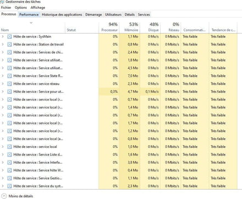Expand the Service Interfa... row
This screenshot has width=242, height=199.
pyautogui.click(x=3, y=163)
